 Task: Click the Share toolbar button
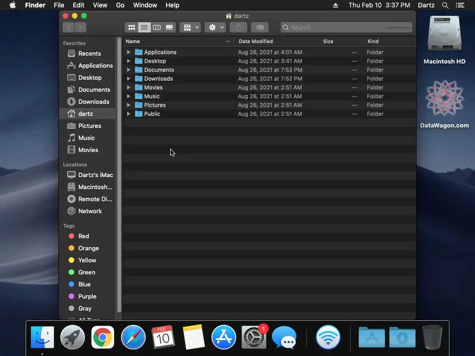point(239,27)
